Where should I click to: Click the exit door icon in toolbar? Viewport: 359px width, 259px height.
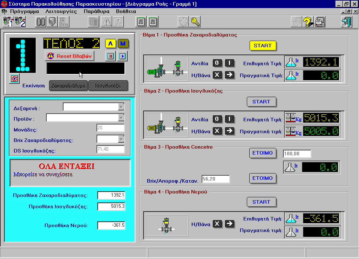coord(346,22)
